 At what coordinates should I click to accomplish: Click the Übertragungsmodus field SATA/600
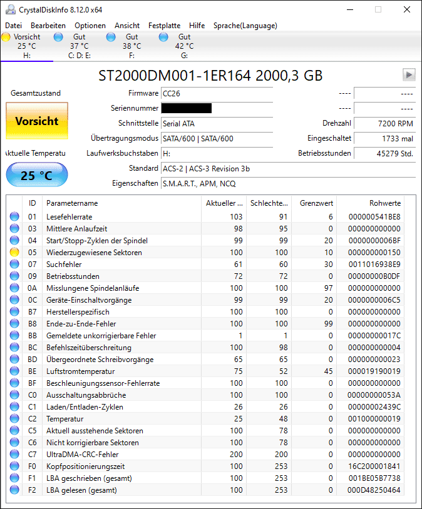[x=217, y=139]
